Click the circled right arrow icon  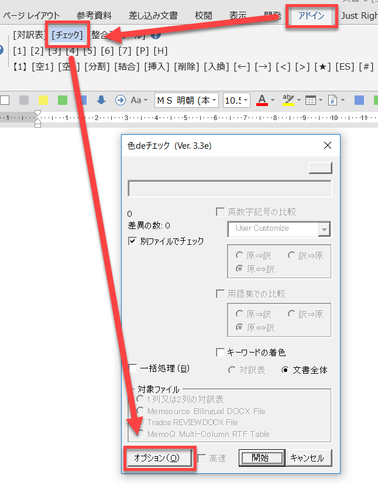[120, 100]
